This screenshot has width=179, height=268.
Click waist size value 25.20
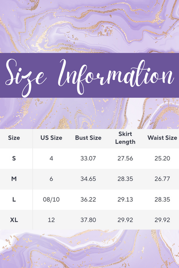pyautogui.click(x=162, y=158)
